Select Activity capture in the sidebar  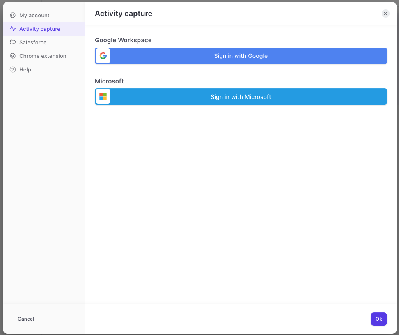[x=44, y=29]
